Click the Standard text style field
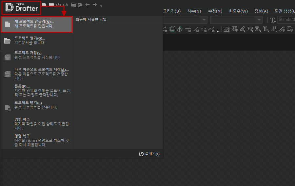This screenshot has height=186, width=295. 286,20
